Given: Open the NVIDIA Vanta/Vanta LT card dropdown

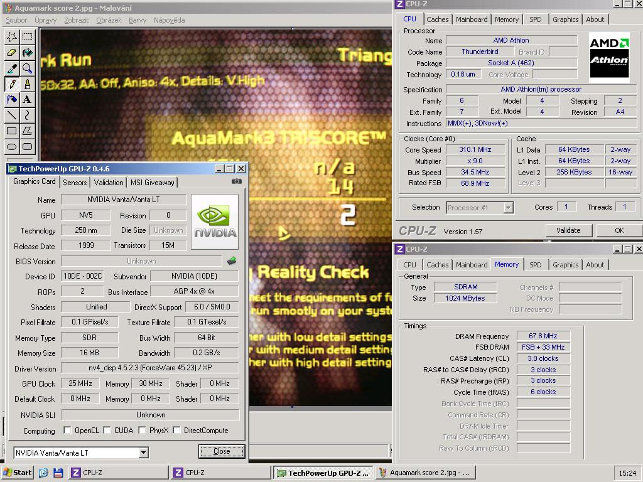Looking at the screenshot, I should coord(143,453).
